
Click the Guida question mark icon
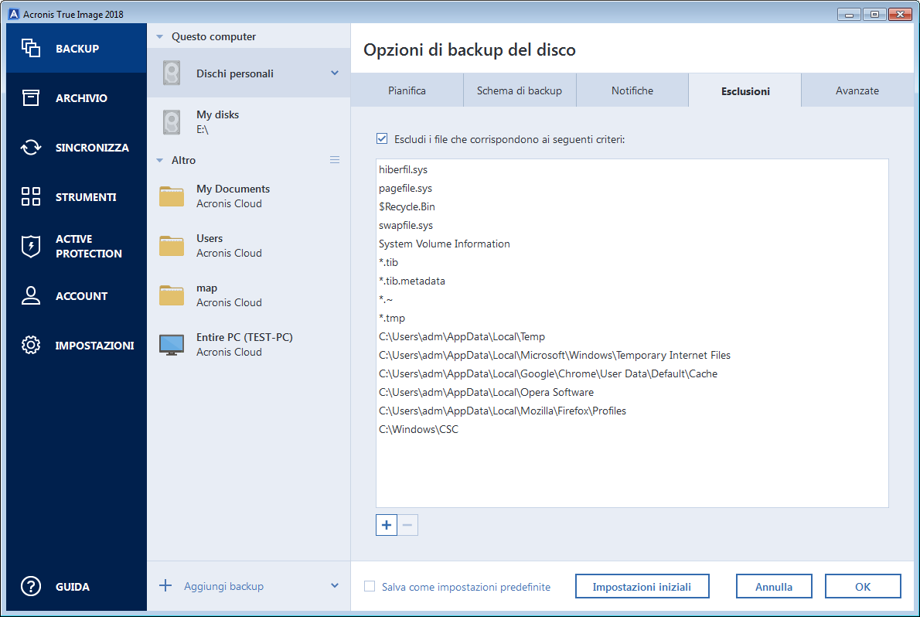pos(30,586)
